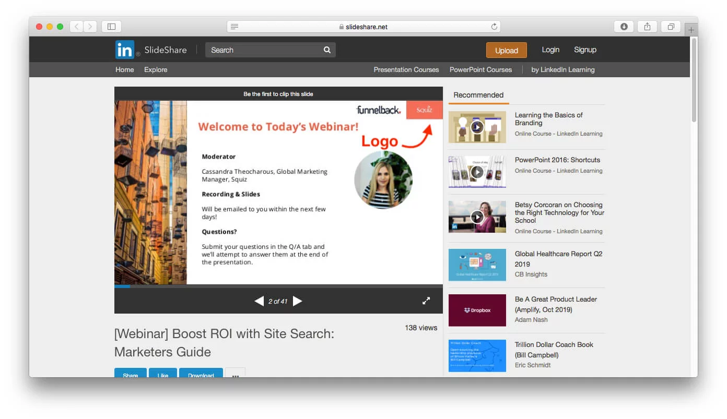Click the slide progress bar
Image resolution: width=727 pixels, height=419 pixels.
(x=278, y=286)
